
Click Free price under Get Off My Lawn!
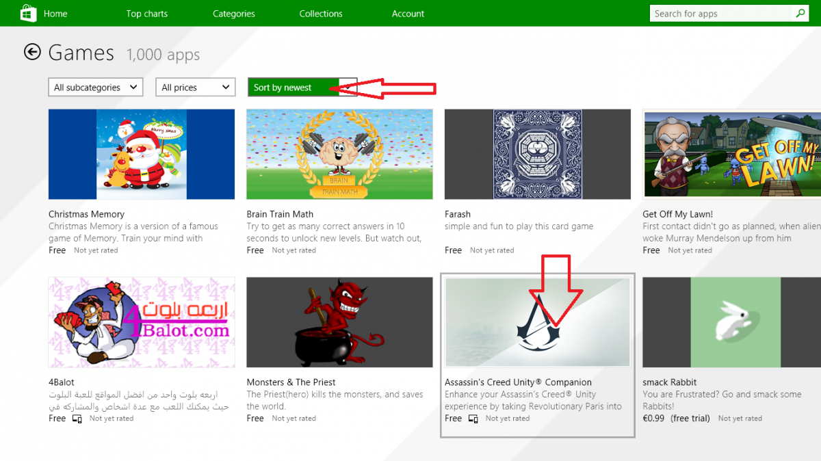click(x=651, y=250)
